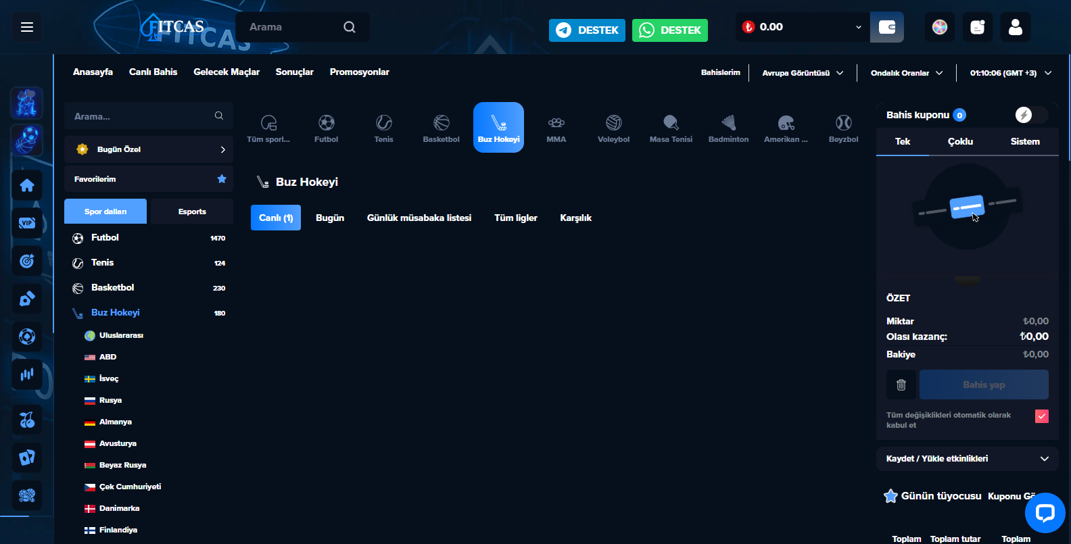Uncheck auto-accept all changes checkbox
Viewport: 1071px width, 544px height.
(1041, 416)
